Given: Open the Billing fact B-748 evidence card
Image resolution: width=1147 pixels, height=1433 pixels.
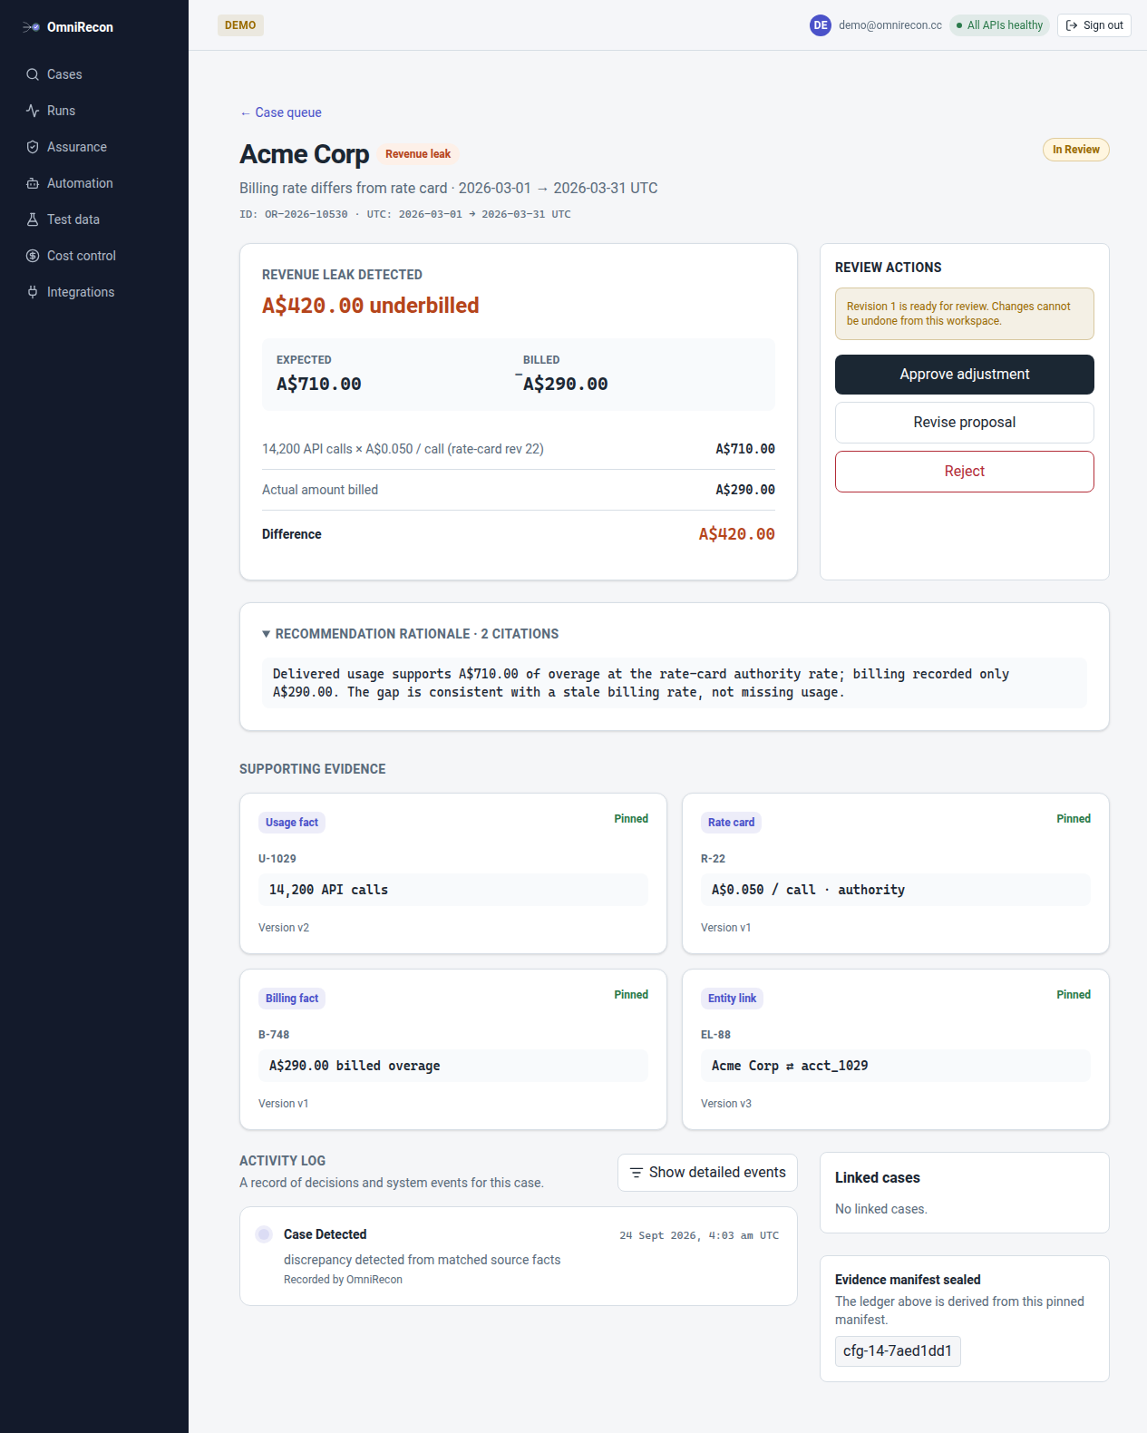Looking at the screenshot, I should click(453, 1049).
